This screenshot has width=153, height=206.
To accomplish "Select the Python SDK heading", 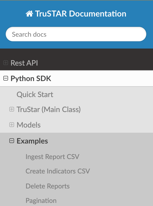I will [x=31, y=78].
